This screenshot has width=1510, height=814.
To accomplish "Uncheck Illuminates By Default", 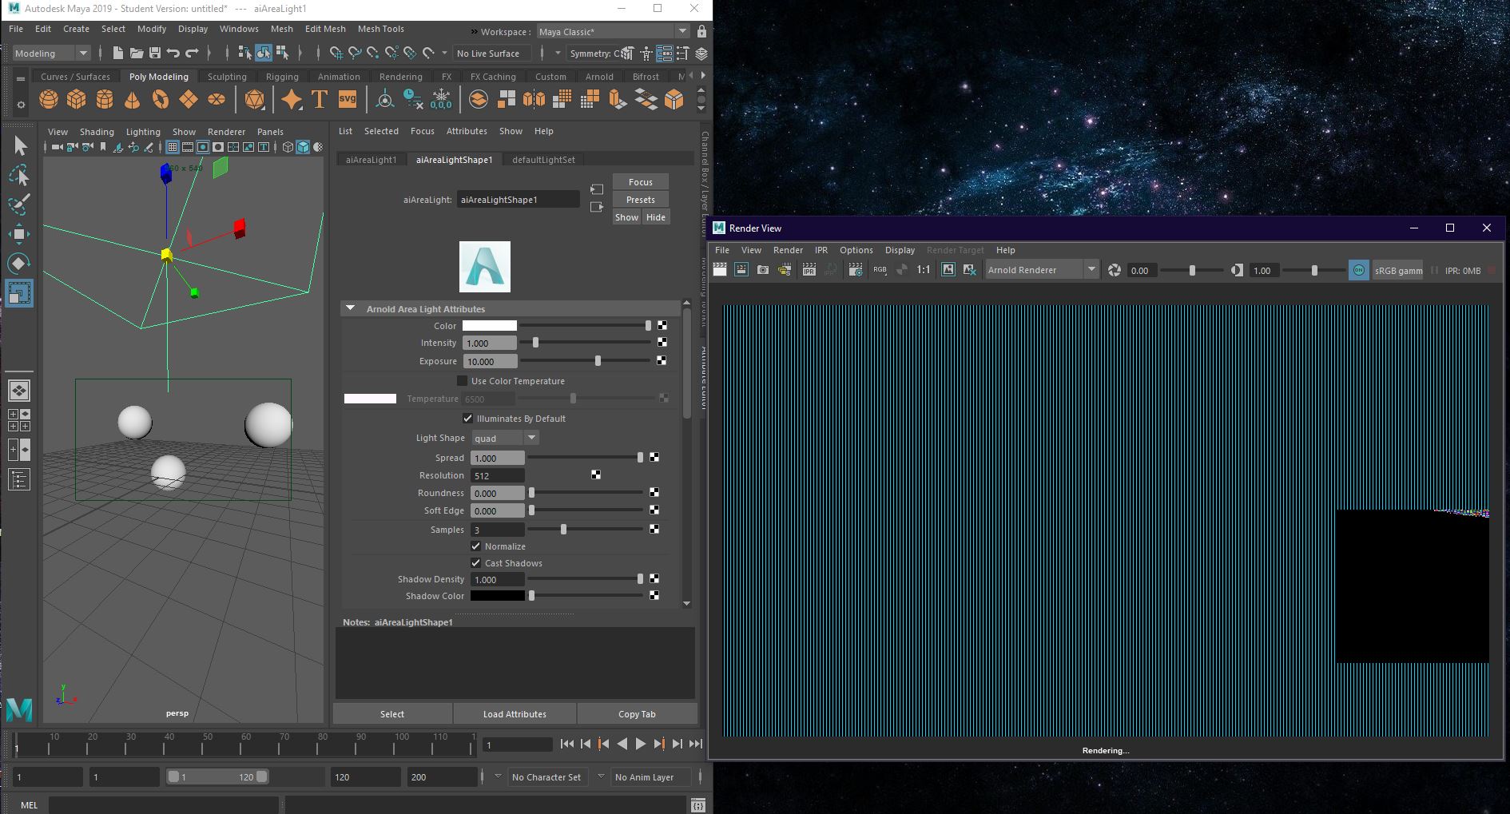I will [468, 419].
